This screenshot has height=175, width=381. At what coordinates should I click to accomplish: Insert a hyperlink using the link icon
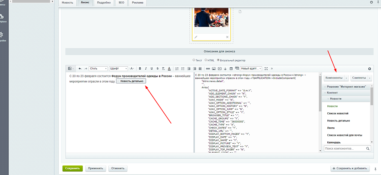point(208,69)
